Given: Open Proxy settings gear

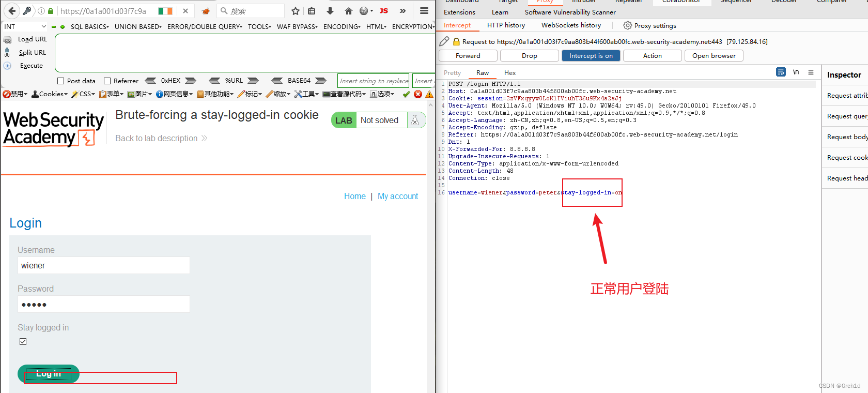Looking at the screenshot, I should pos(649,25).
